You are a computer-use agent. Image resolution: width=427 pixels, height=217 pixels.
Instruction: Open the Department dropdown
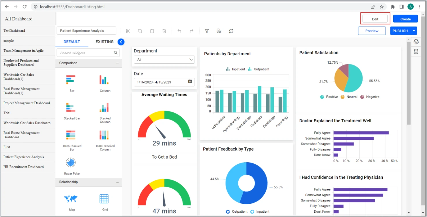click(x=164, y=60)
